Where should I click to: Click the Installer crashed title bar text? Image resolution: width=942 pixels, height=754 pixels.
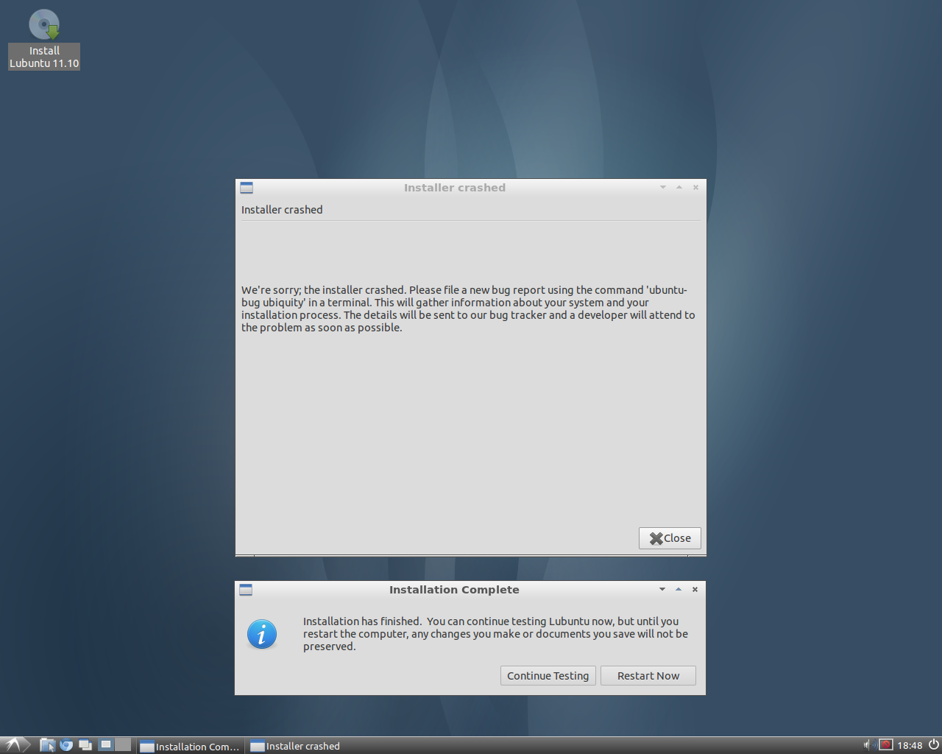[x=455, y=188]
